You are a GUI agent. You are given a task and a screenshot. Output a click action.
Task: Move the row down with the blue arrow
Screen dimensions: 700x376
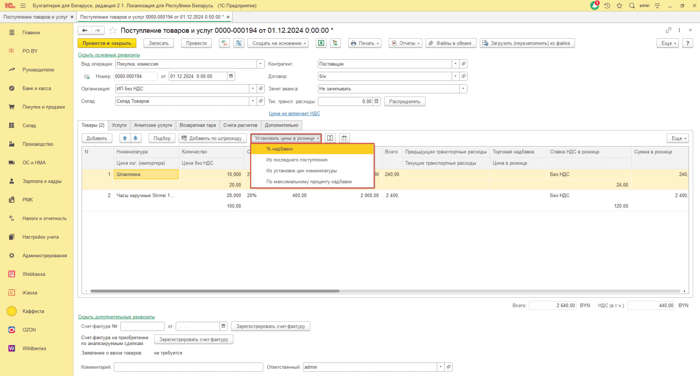tap(136, 138)
